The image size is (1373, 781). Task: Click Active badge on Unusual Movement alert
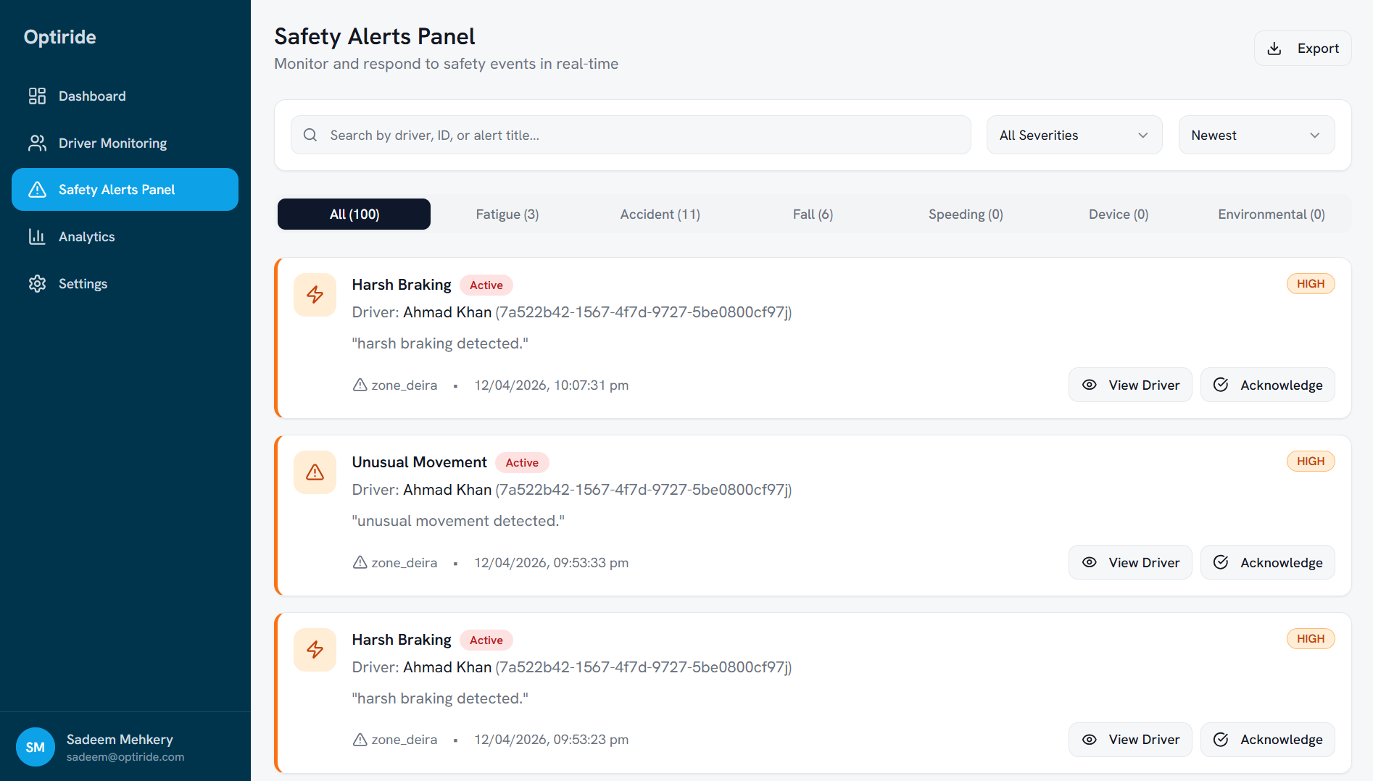(522, 462)
